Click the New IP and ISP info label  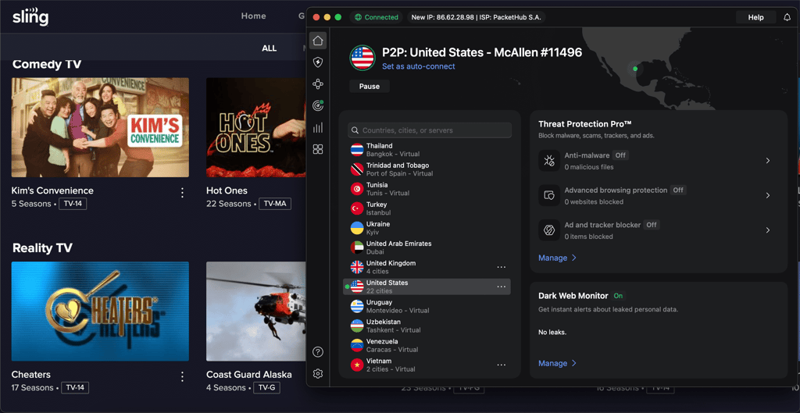tap(477, 17)
